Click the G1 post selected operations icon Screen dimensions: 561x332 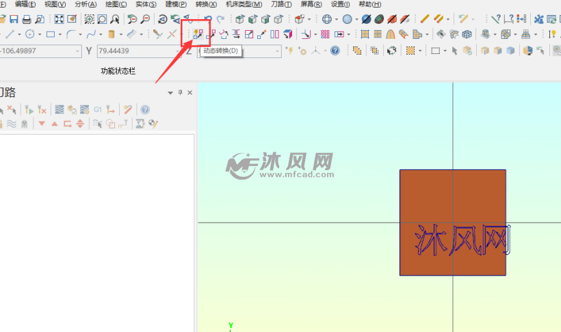97,110
